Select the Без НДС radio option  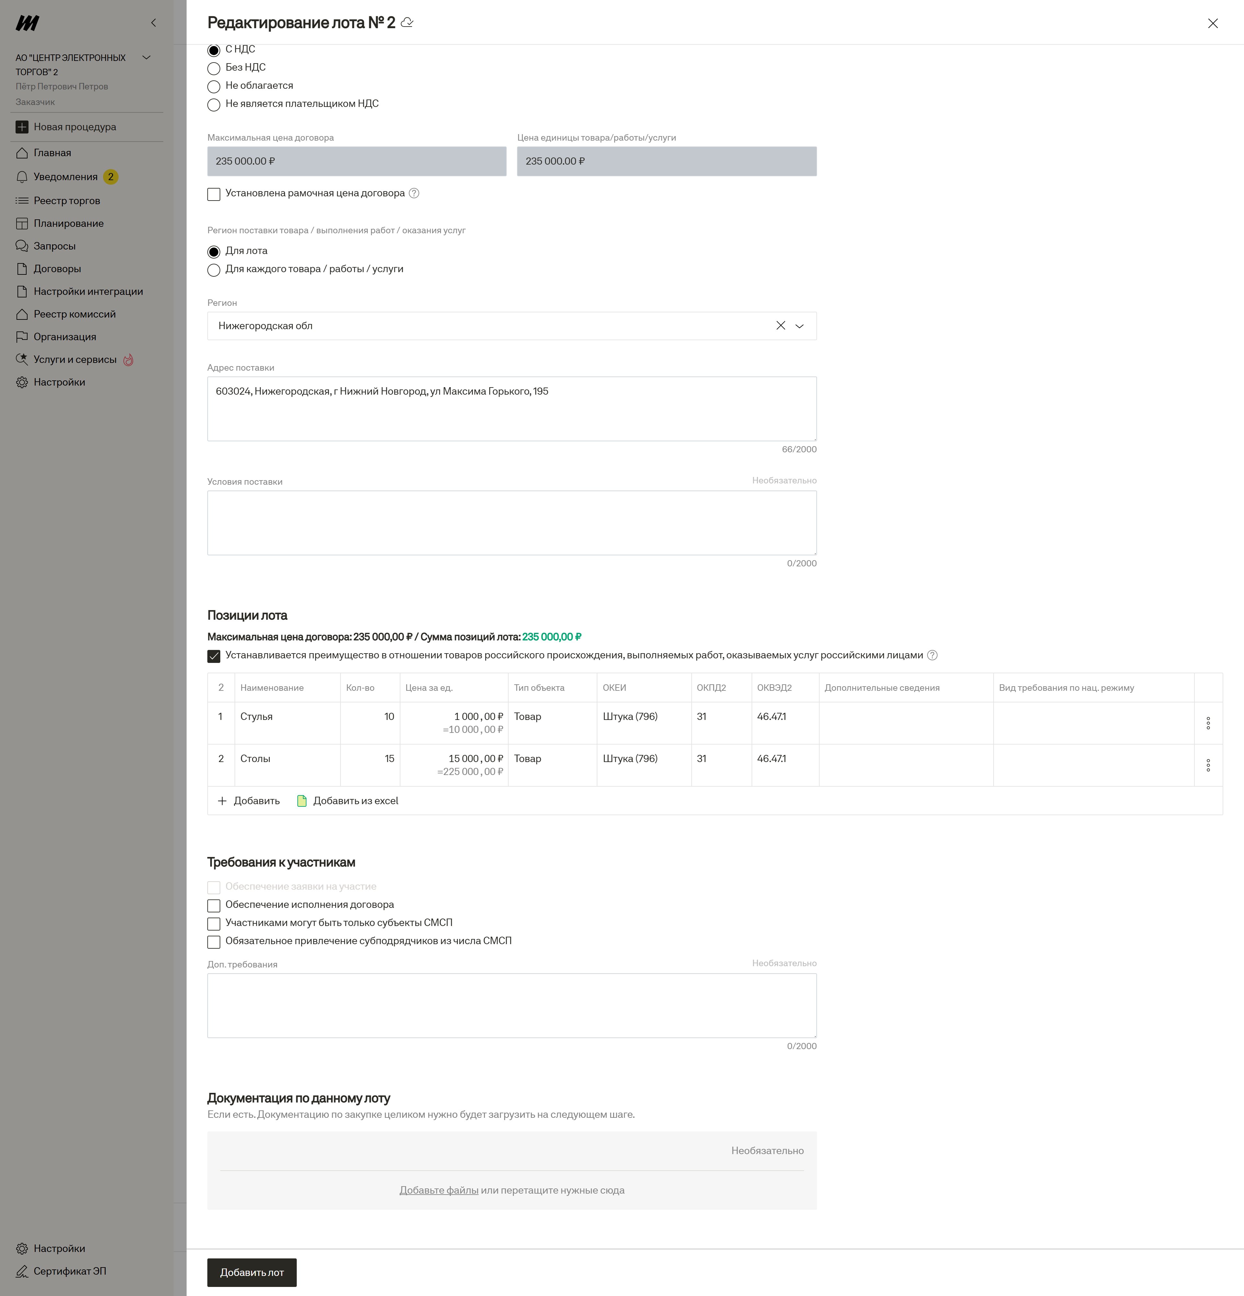pos(213,68)
